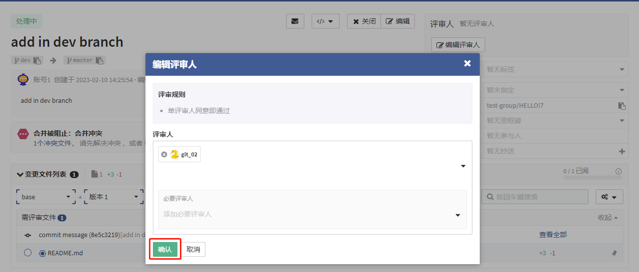The height and width of the screenshot is (272, 639).
Task: Copy the test-group/HELLO!7 reference
Action: click(x=622, y=106)
